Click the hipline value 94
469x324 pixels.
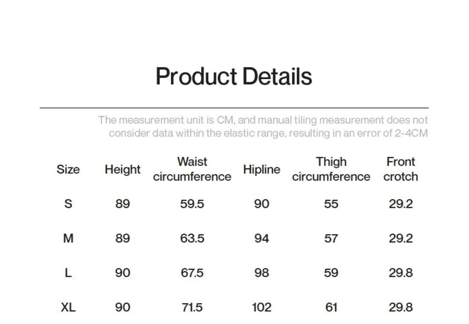point(262,239)
